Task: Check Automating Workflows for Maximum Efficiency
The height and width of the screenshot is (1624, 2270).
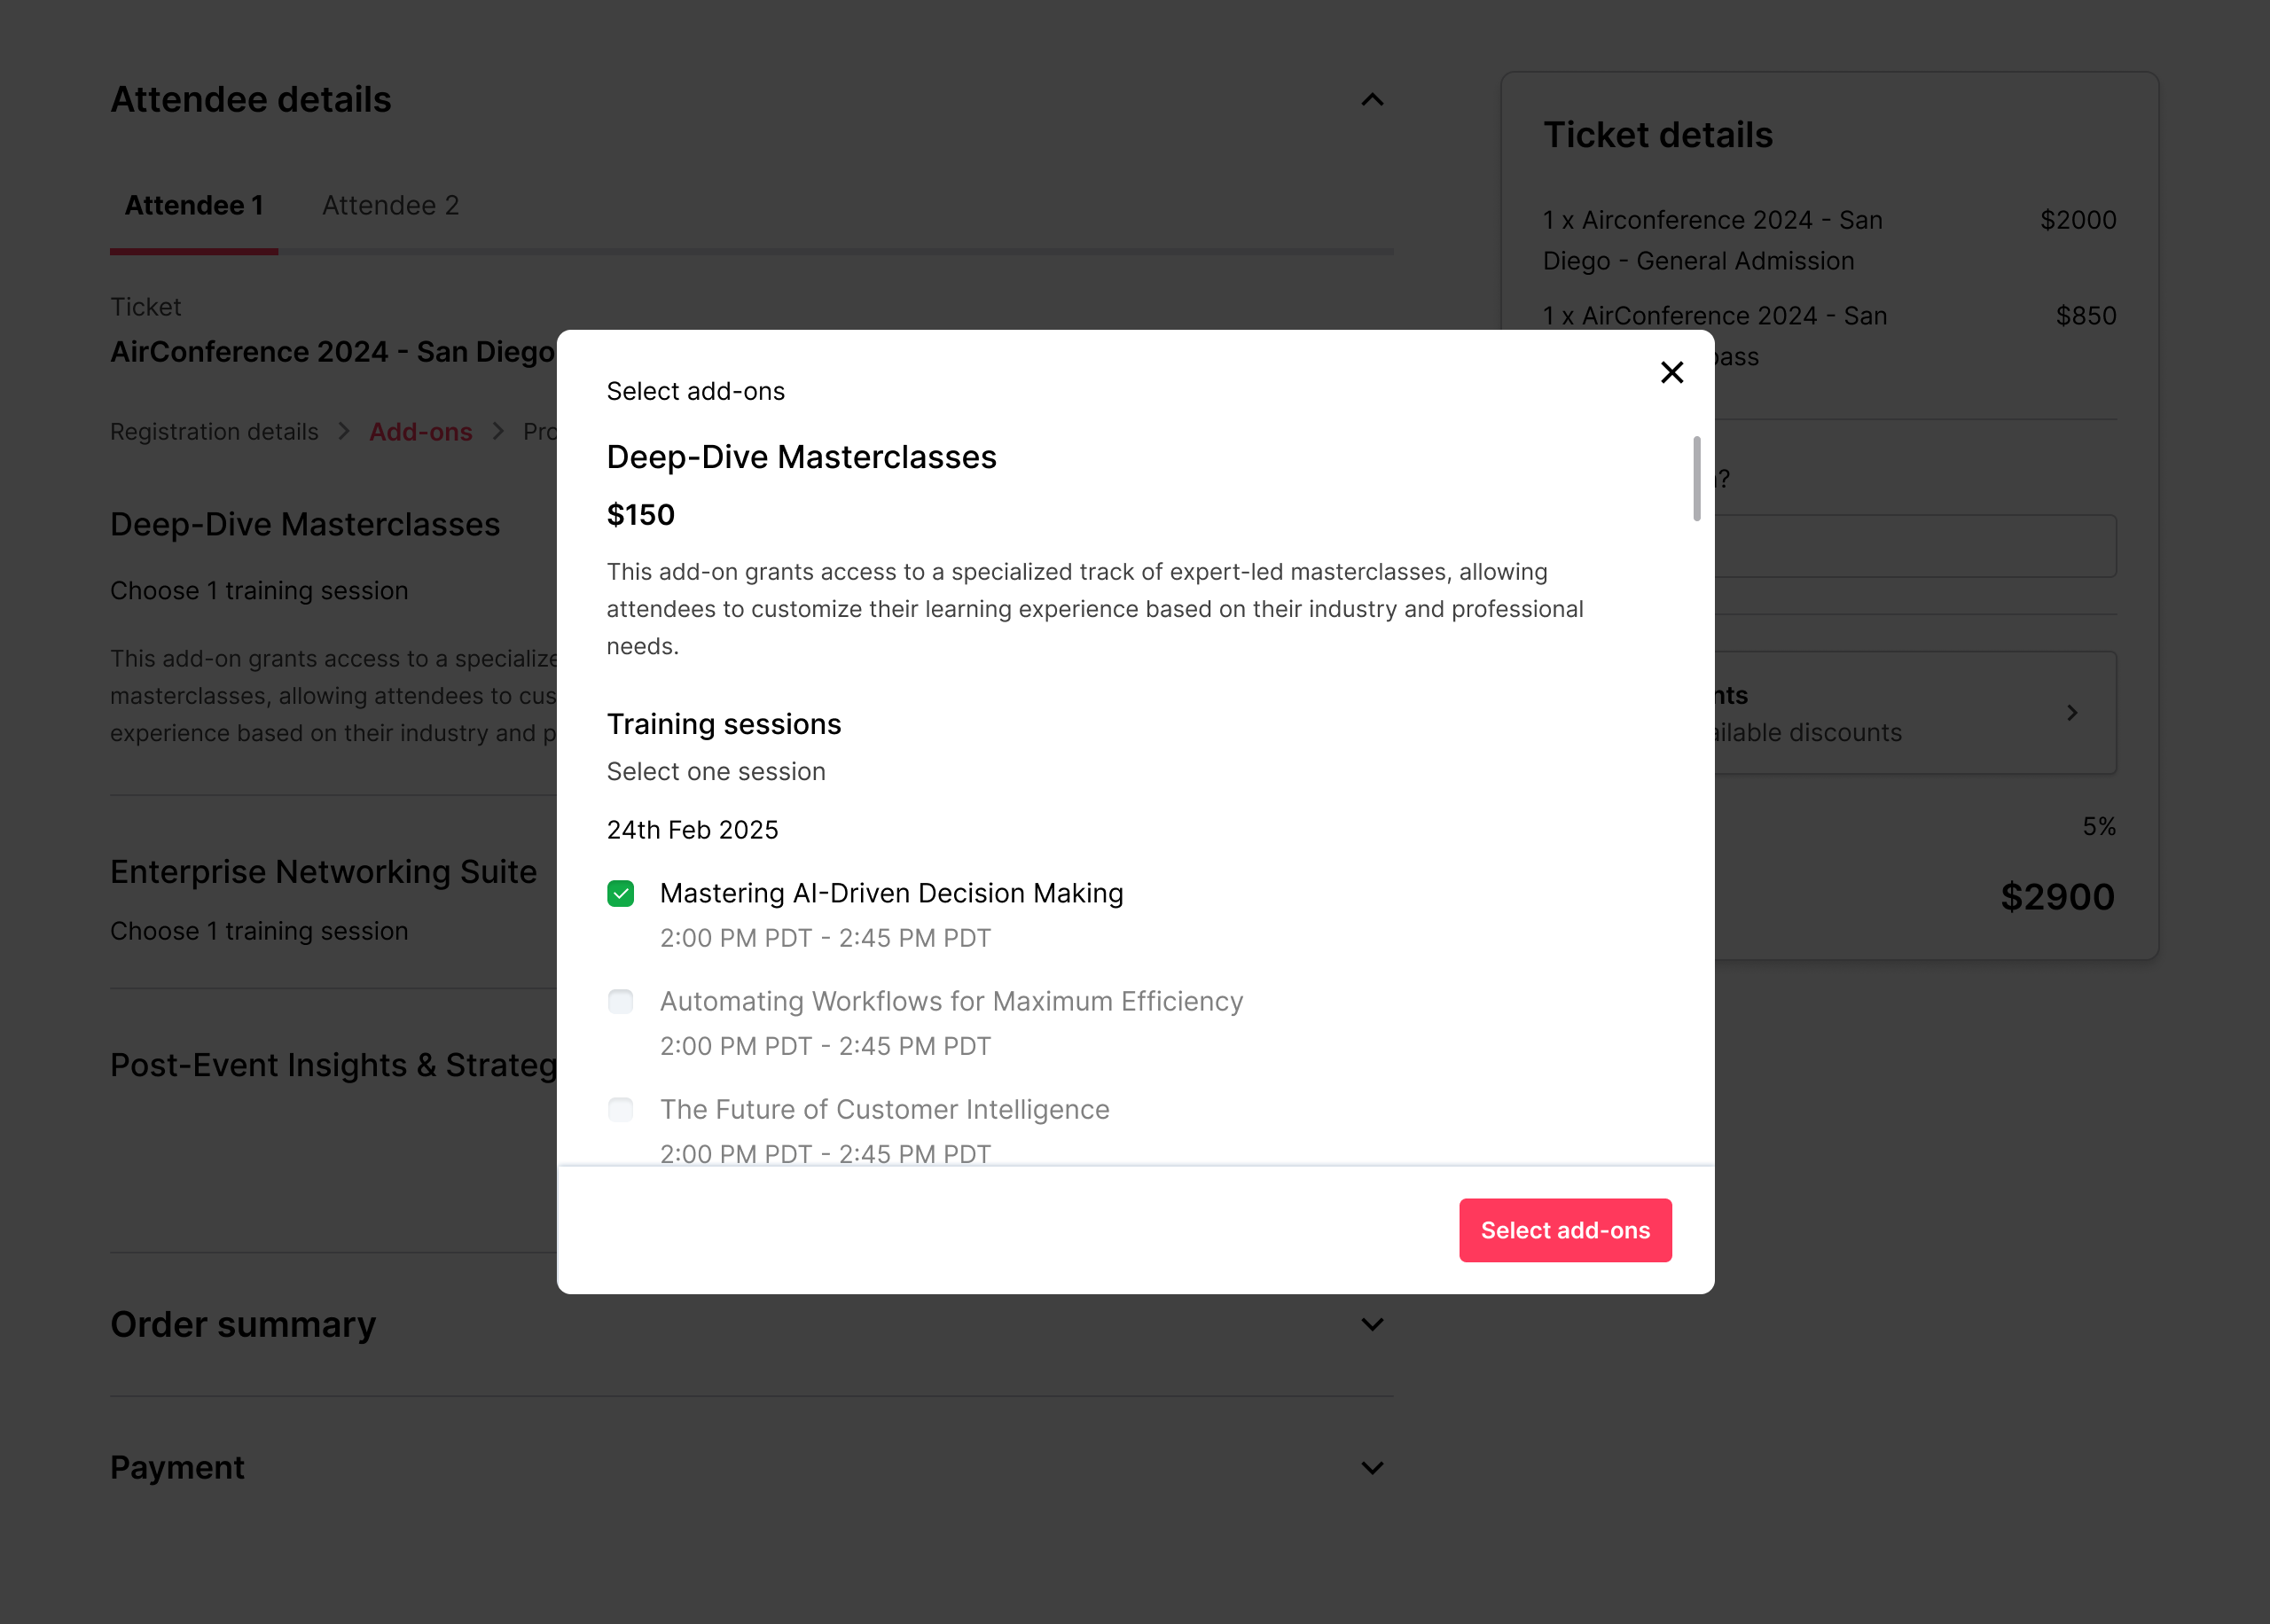Action: coord(620,1001)
